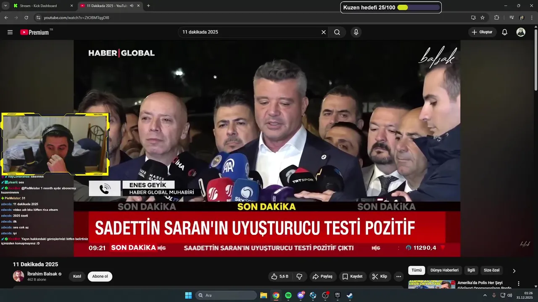Open options for the Amerika'da Polis video

click(519, 284)
